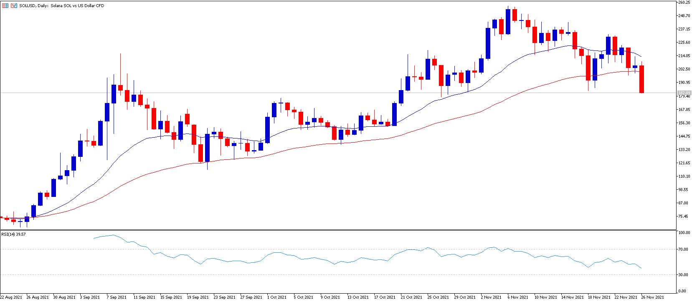Image resolution: width=692 pixels, height=302 pixels.
Task: Click the 26 Nov 2021 date label
Action: coord(653,297)
